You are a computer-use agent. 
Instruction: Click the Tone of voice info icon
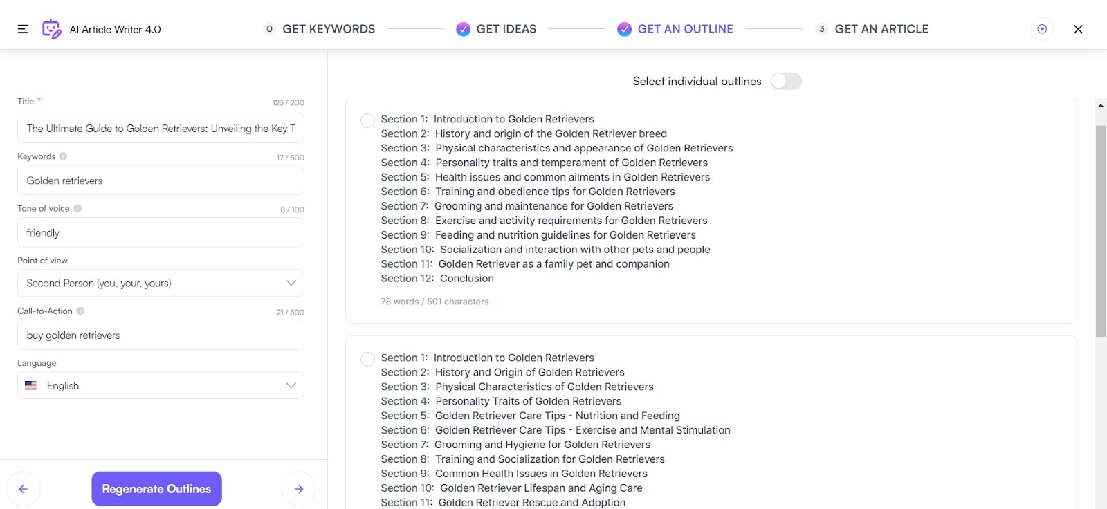click(77, 208)
